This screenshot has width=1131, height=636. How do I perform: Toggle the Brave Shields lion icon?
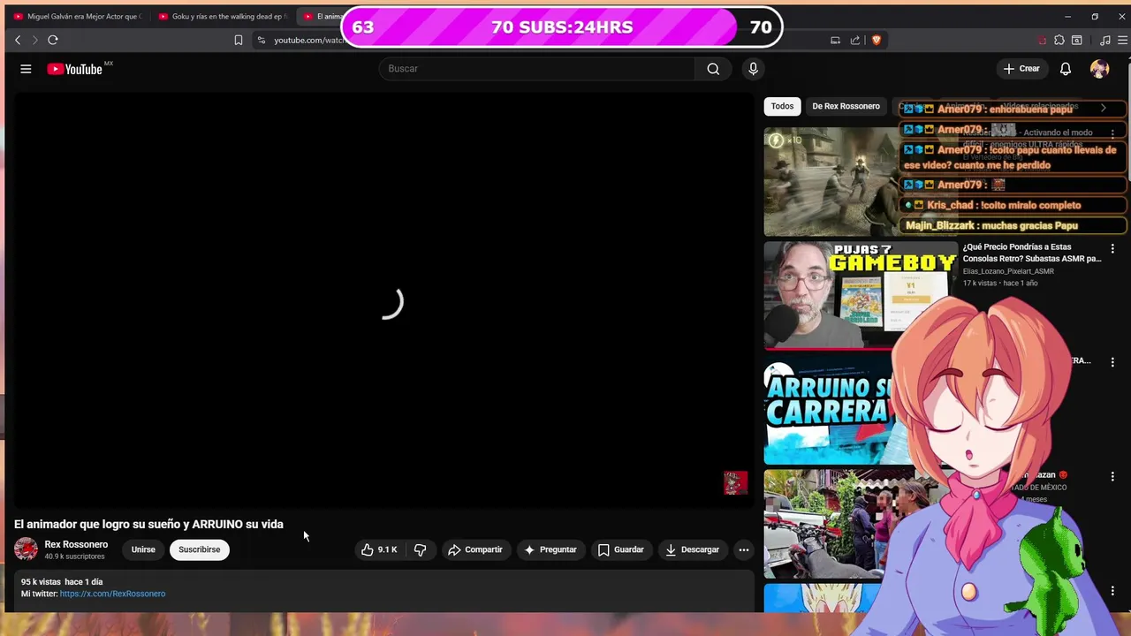tap(877, 40)
